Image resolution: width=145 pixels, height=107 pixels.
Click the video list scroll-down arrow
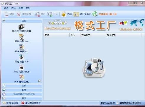[39, 81]
